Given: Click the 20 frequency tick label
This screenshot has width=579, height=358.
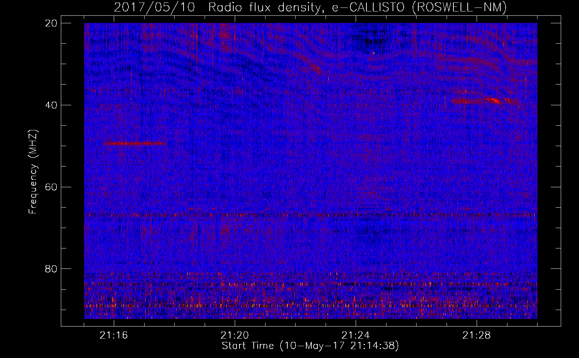Looking at the screenshot, I should [x=51, y=23].
